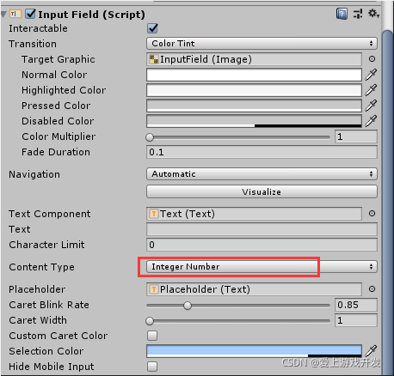The width and height of the screenshot is (394, 376).
Task: Pick Disabled Color with the eyedropper
Action: coord(371,121)
